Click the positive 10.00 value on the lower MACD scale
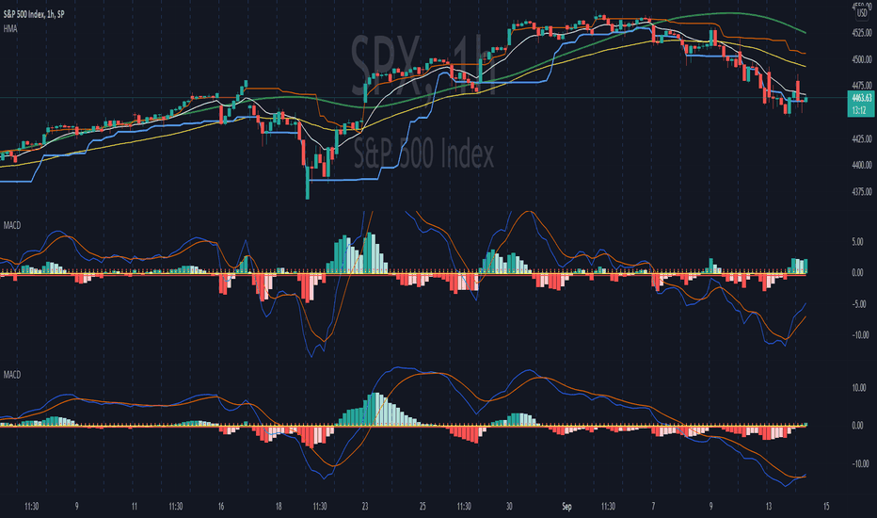This screenshot has width=877, height=518. (x=857, y=387)
